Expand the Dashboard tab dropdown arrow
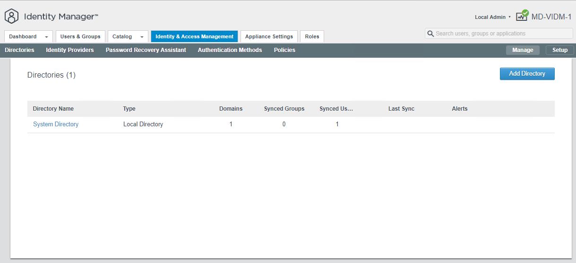This screenshot has height=263, width=576. click(46, 37)
